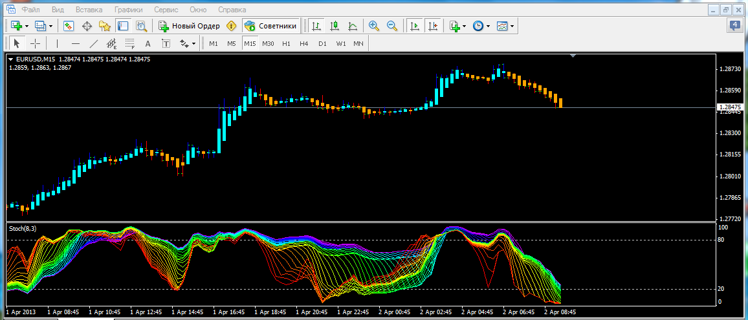
Task: Select the text label T tool
Action: (x=166, y=43)
